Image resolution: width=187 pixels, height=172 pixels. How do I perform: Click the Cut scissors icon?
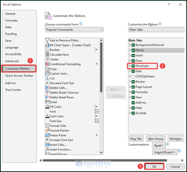click(x=47, y=78)
